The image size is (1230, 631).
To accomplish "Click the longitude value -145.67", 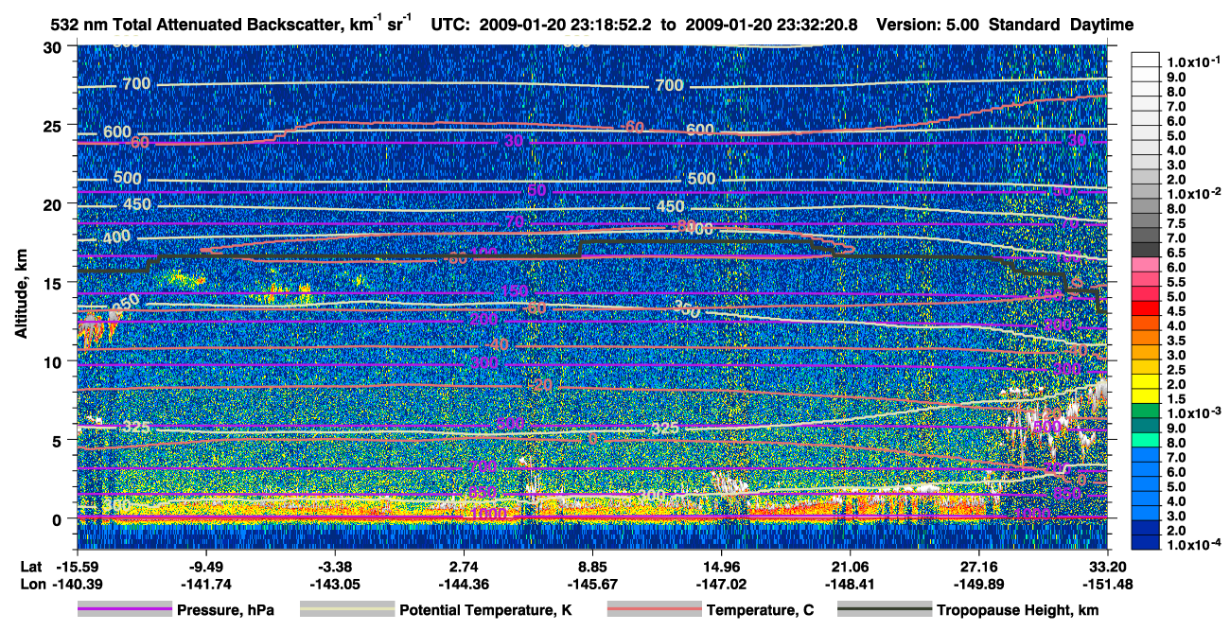I will point(591,583).
